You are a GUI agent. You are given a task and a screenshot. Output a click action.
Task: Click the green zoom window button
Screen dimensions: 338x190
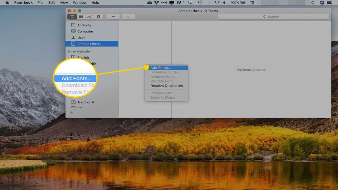pos(80,11)
